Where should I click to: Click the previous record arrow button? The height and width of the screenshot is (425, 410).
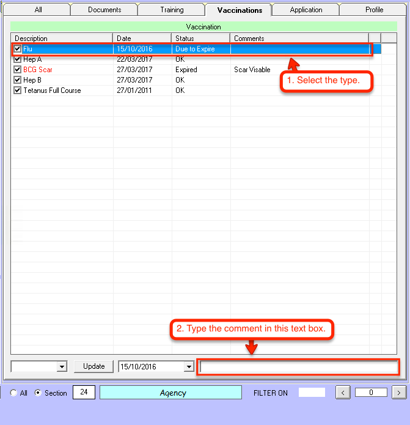[343, 393]
